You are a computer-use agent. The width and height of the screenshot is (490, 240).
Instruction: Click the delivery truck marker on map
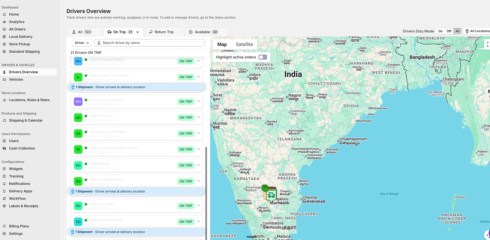(x=271, y=195)
